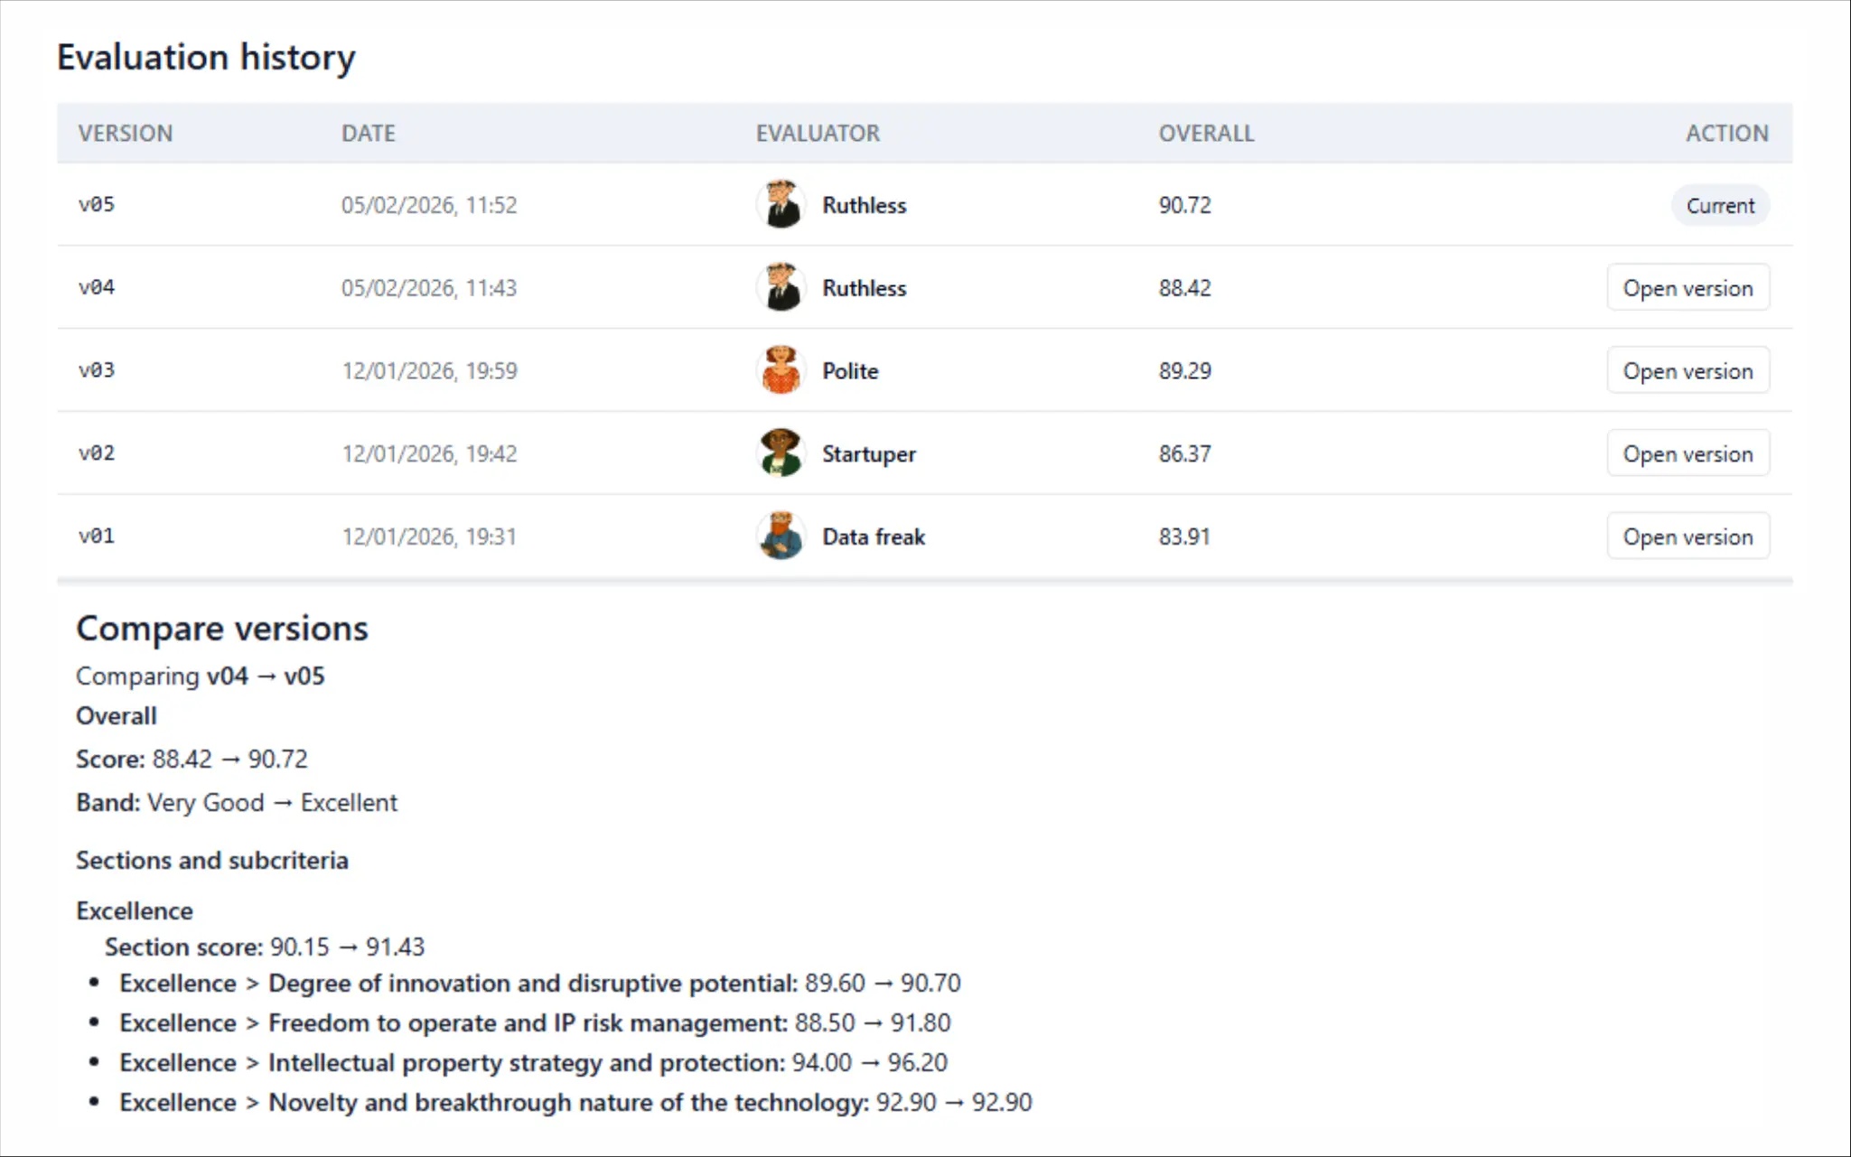This screenshot has height=1157, width=1851.
Task: Click the Freedom to operate subcriterion line
Action: point(535,1022)
